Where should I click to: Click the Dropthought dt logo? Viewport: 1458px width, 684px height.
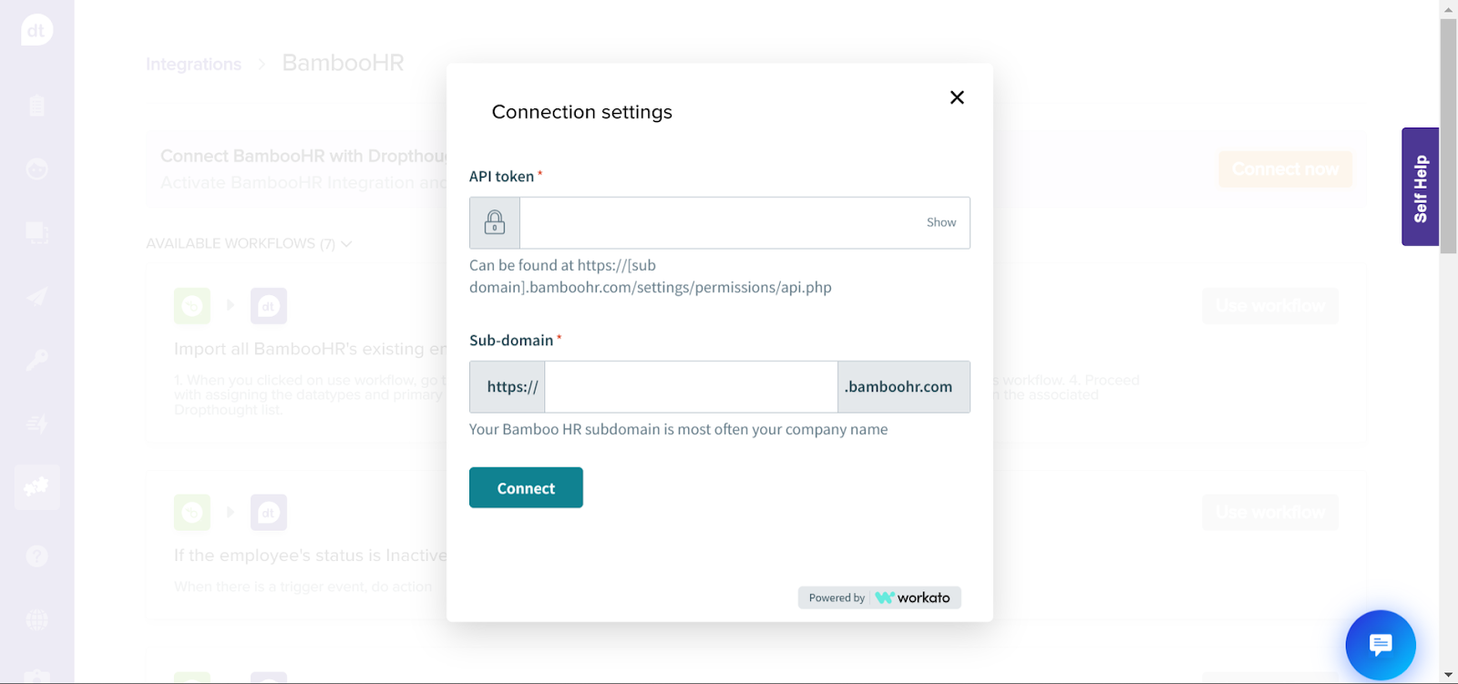tap(36, 30)
